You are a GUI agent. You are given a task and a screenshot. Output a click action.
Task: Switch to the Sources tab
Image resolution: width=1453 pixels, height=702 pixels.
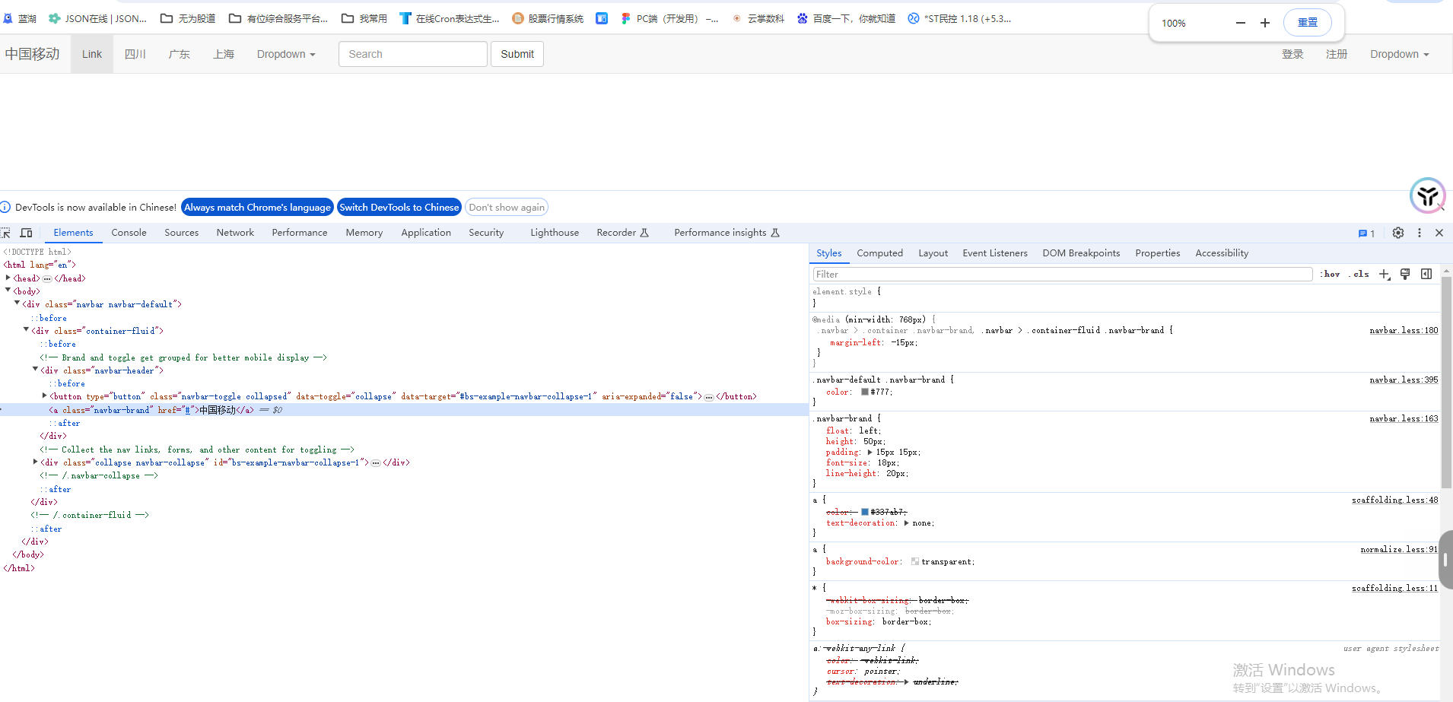click(x=181, y=233)
